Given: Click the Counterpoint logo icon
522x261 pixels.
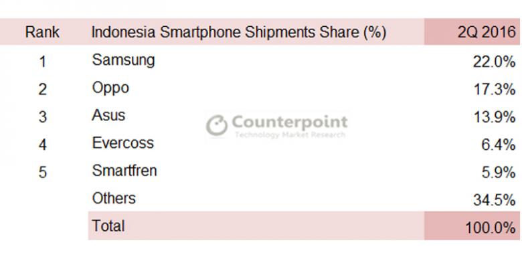Looking at the screenshot, I should 217,126.
